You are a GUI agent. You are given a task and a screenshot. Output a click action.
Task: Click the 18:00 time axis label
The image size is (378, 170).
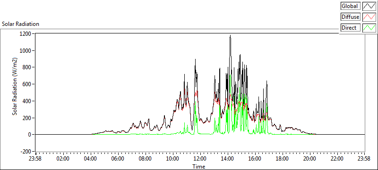click(x=282, y=159)
